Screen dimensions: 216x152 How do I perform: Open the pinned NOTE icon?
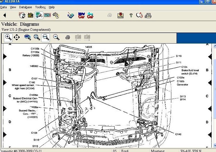coord(120,15)
